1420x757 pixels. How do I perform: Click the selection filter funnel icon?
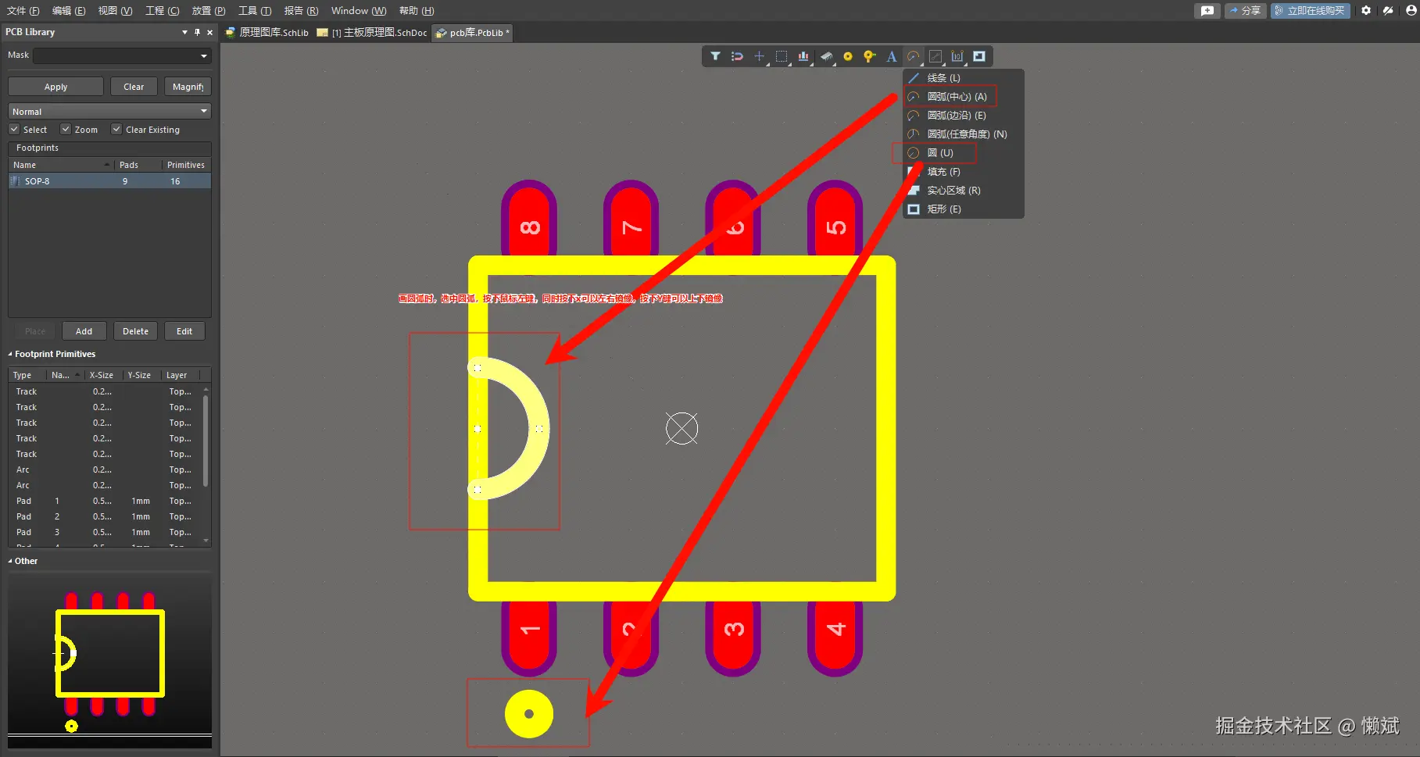(715, 56)
